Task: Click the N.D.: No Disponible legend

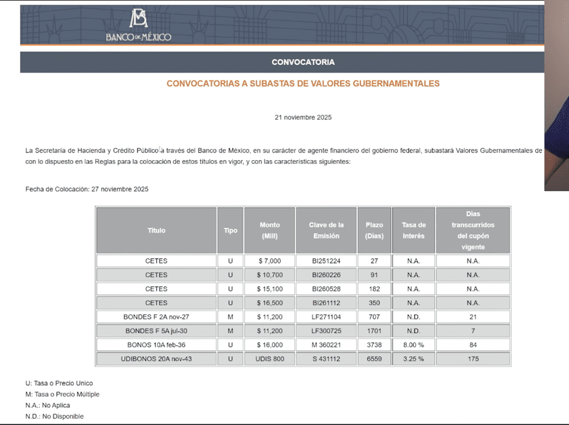Action: coord(55,417)
